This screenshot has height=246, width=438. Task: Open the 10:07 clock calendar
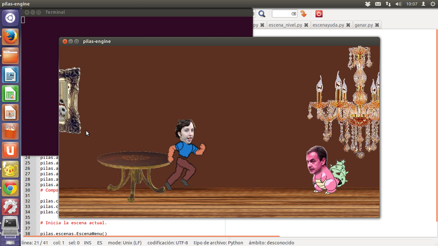[x=411, y=4]
